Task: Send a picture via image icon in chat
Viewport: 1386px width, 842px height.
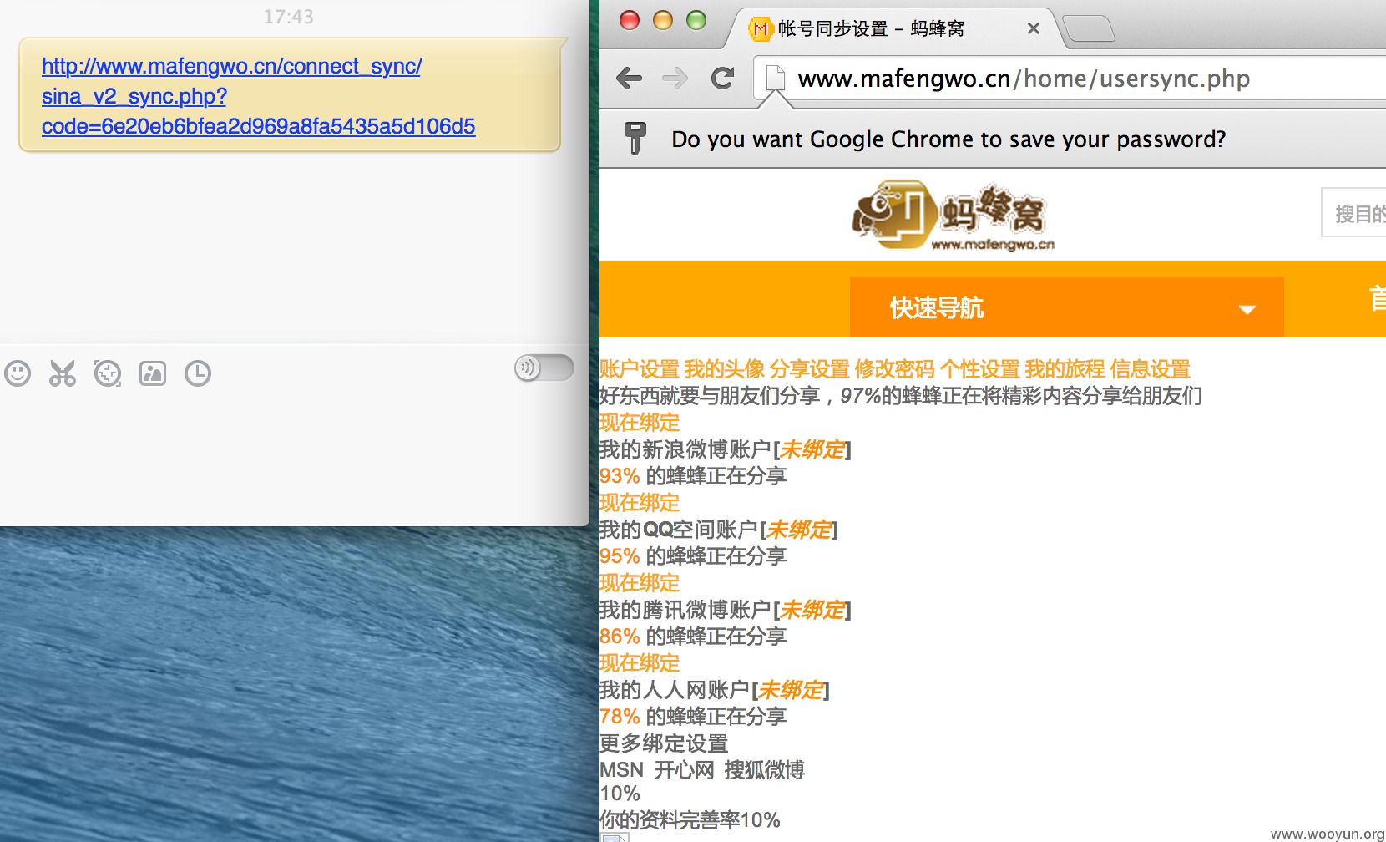Action: click(x=153, y=373)
